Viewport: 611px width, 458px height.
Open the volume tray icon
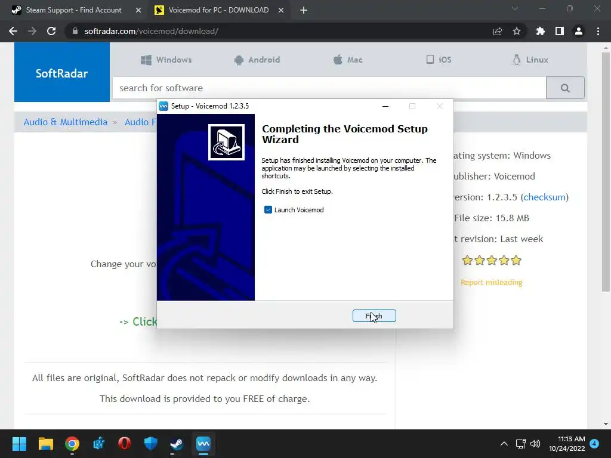535,444
